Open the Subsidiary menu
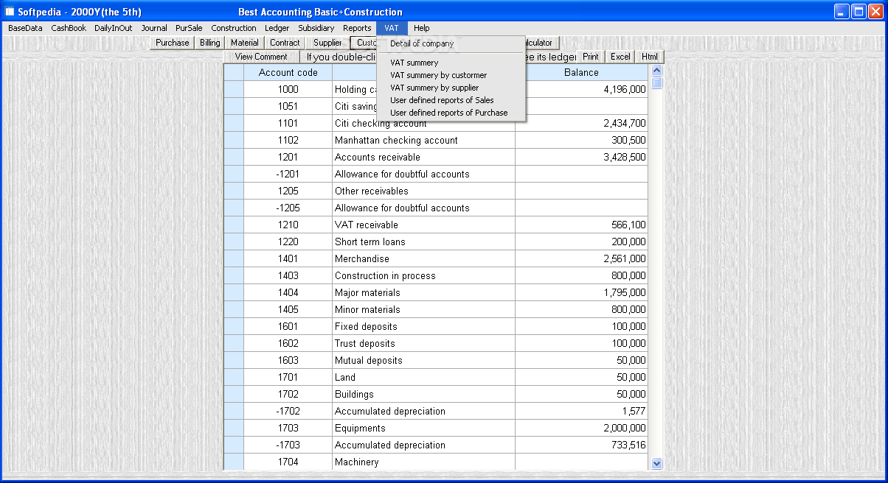The height and width of the screenshot is (483, 888). [x=316, y=28]
